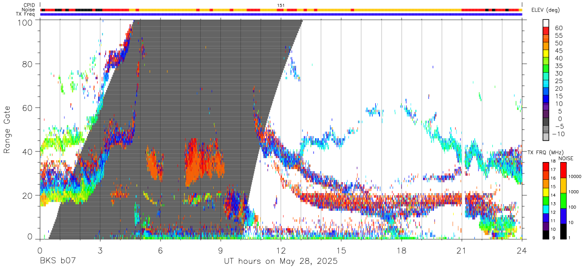The width and height of the screenshot is (587, 271).
Task: Click x-axis hour label 21
Action: (461, 250)
